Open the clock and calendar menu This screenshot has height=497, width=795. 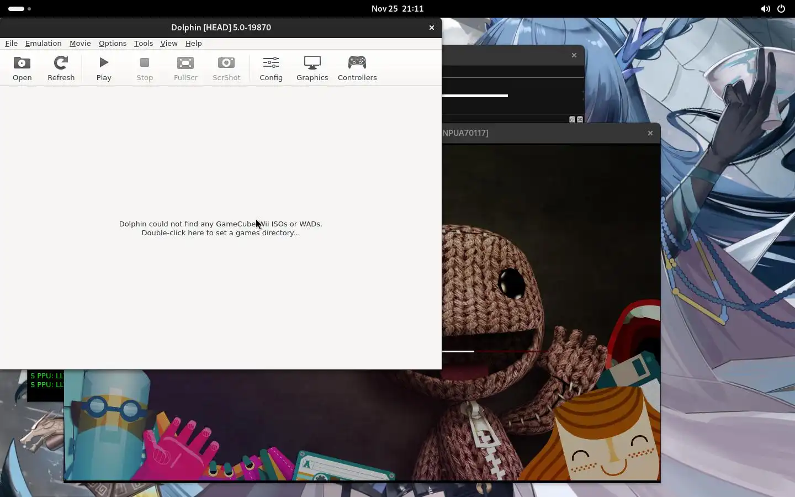(397, 9)
